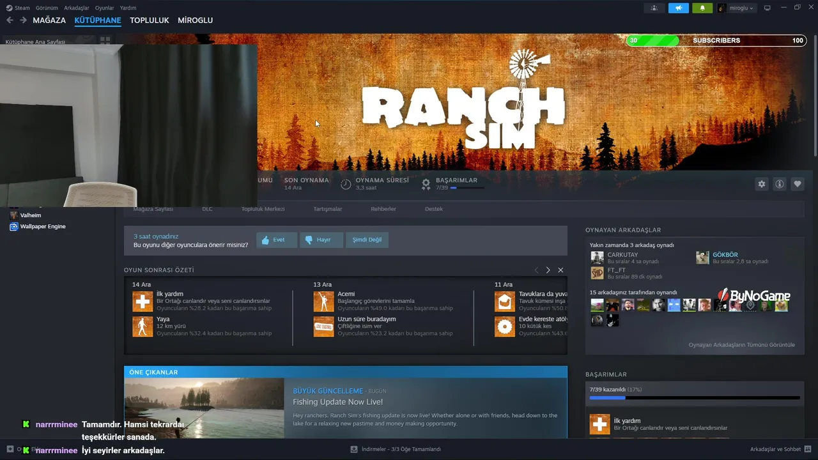Image resolution: width=818 pixels, height=460 pixels.
Task: Click the BAŞARIMLAR header progress bar
Action: 467,188
